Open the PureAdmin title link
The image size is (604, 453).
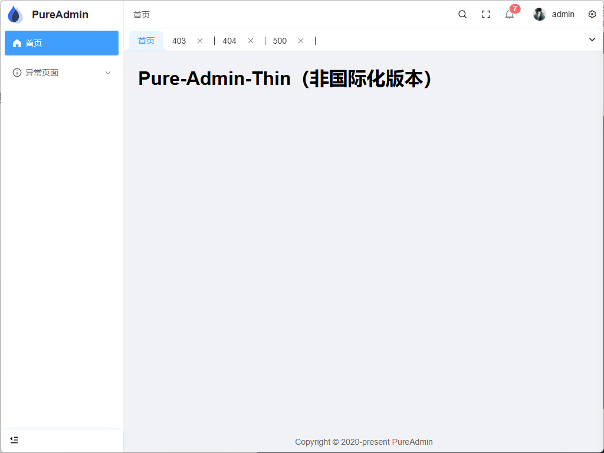click(60, 15)
